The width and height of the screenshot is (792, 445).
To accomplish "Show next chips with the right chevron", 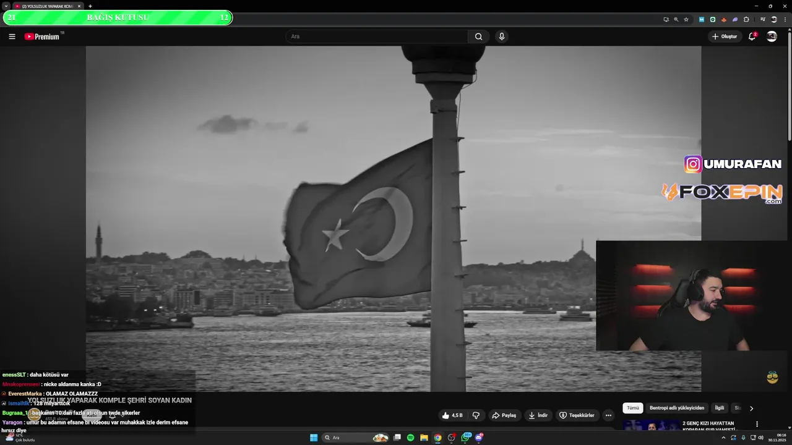I will [x=752, y=408].
